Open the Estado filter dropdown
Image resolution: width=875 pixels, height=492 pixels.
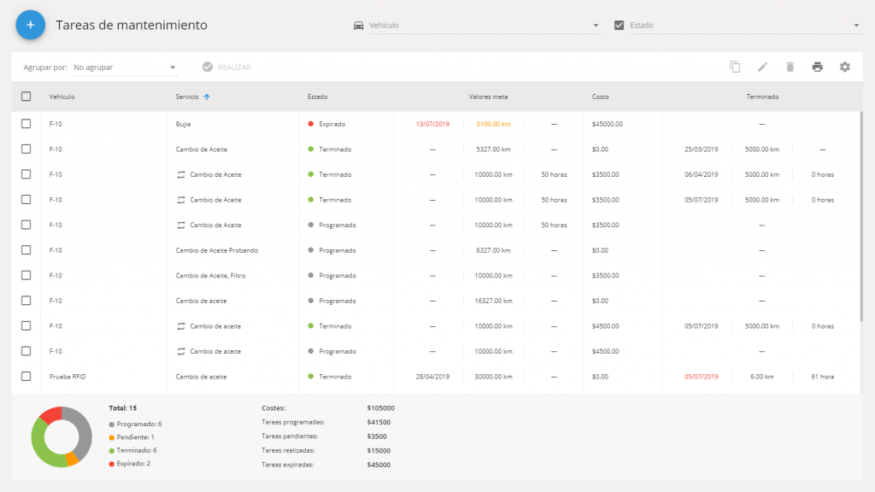[745, 26]
